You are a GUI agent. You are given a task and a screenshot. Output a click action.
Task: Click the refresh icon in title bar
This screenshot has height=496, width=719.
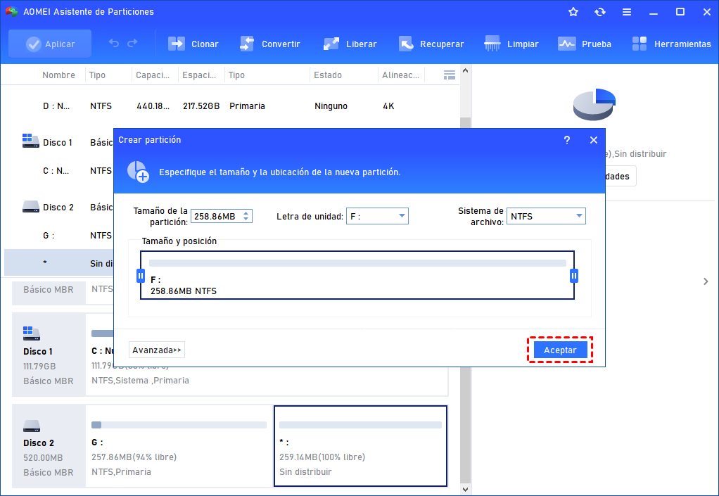click(x=599, y=12)
